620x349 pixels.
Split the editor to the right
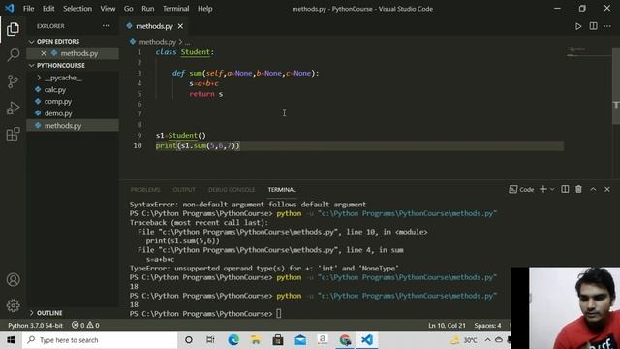(593, 26)
